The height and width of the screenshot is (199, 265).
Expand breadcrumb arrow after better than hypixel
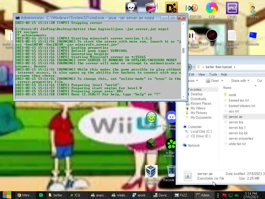[234, 67]
